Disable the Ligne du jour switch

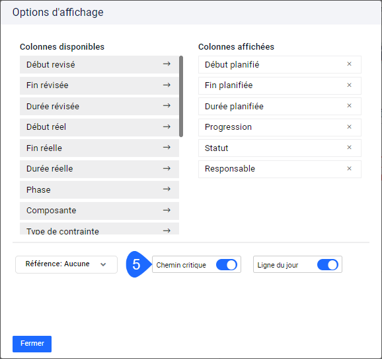(328, 265)
